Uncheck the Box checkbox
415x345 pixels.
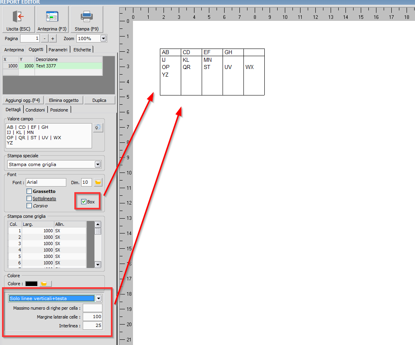coord(84,202)
